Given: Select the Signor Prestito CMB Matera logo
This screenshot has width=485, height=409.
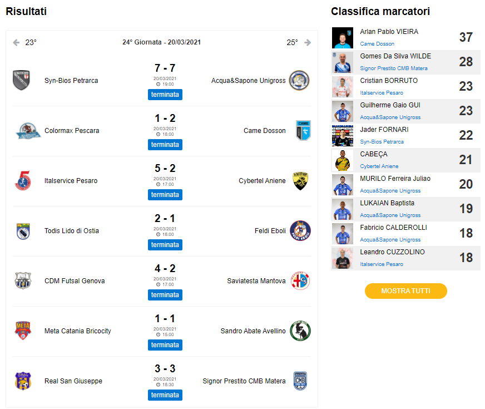Looking at the screenshot, I should [300, 381].
